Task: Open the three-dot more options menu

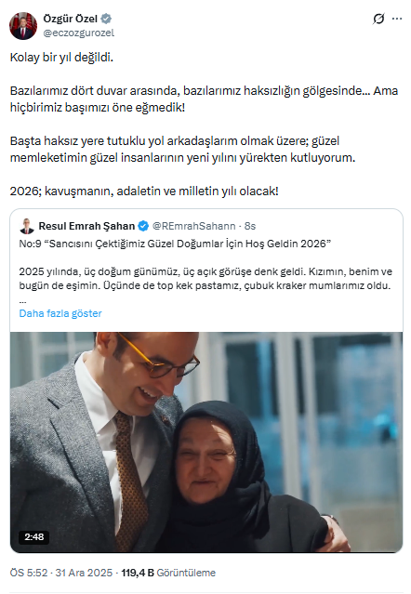Action: tap(397, 19)
